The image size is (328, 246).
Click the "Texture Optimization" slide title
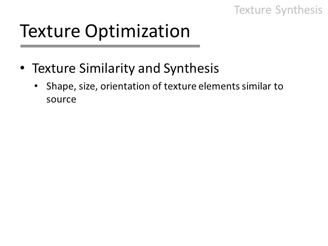pyautogui.click(x=105, y=31)
